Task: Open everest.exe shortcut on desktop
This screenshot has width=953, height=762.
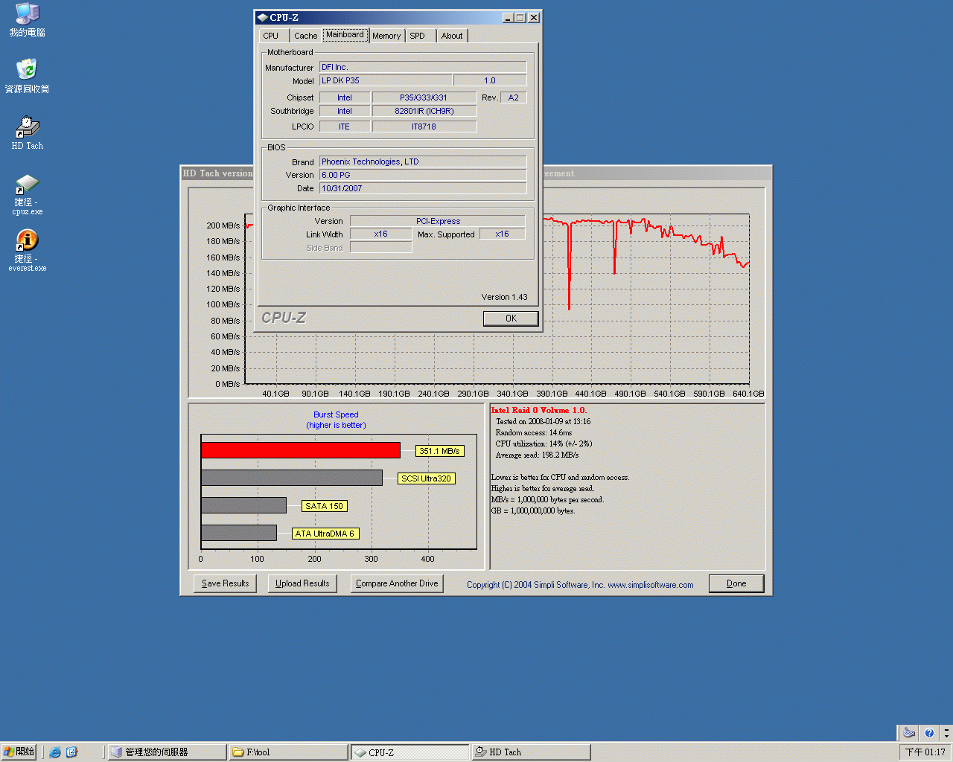Action: pos(27,241)
